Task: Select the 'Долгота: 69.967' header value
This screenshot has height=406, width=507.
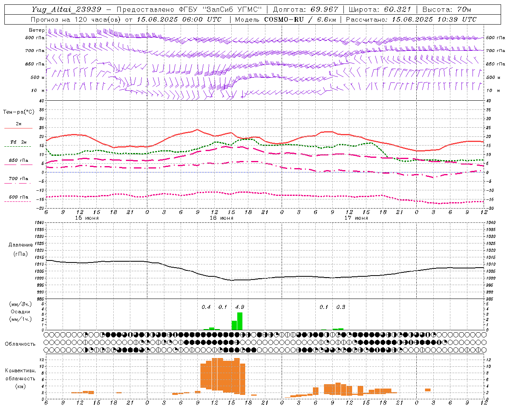Action: coord(306,10)
